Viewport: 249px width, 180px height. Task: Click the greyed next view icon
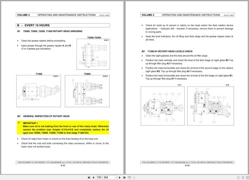(134, 178)
